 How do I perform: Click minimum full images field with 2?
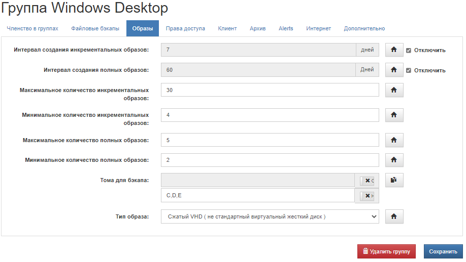270,160
